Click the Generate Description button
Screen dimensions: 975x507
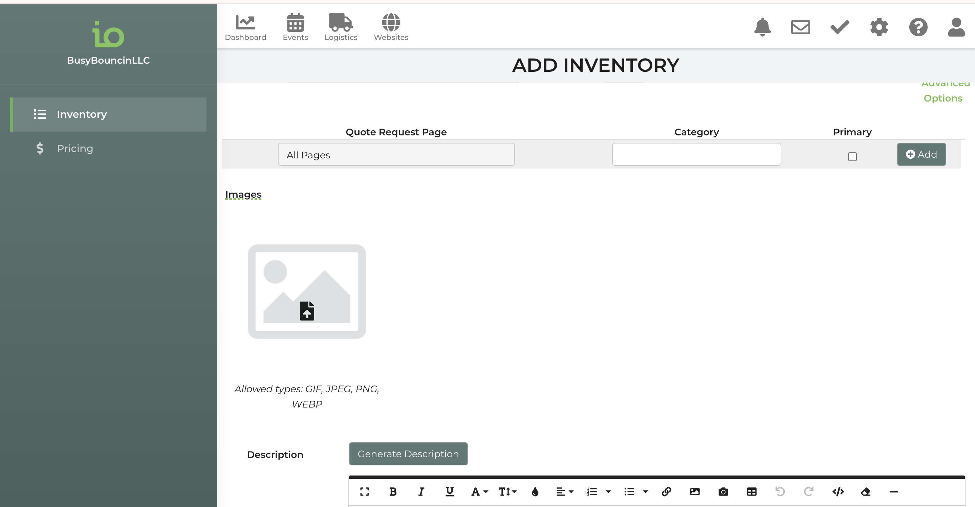(x=408, y=454)
